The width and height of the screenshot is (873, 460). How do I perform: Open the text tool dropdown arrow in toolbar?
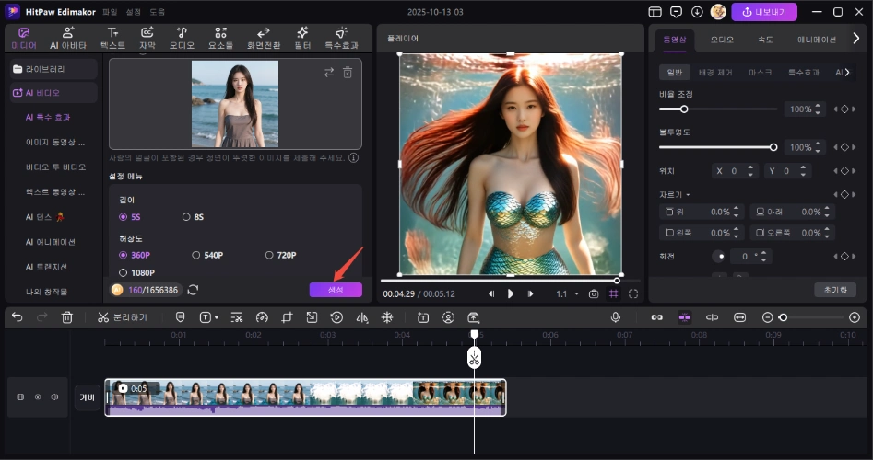(217, 317)
